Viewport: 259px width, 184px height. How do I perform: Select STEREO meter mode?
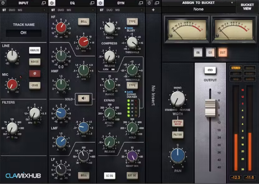click(236, 68)
